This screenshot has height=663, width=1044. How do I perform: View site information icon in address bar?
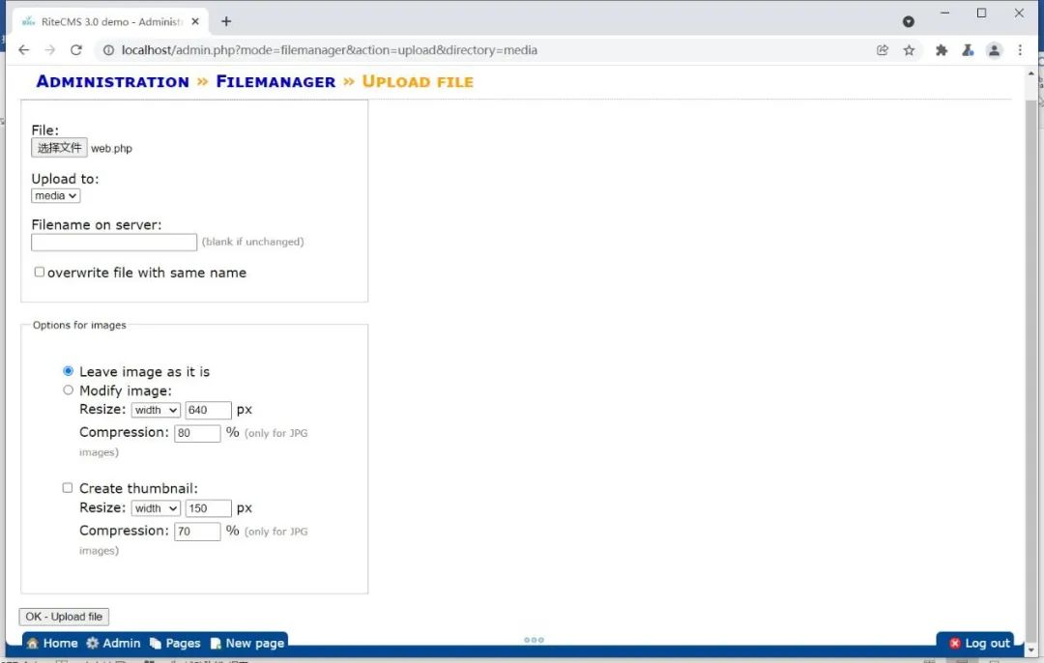[108, 50]
